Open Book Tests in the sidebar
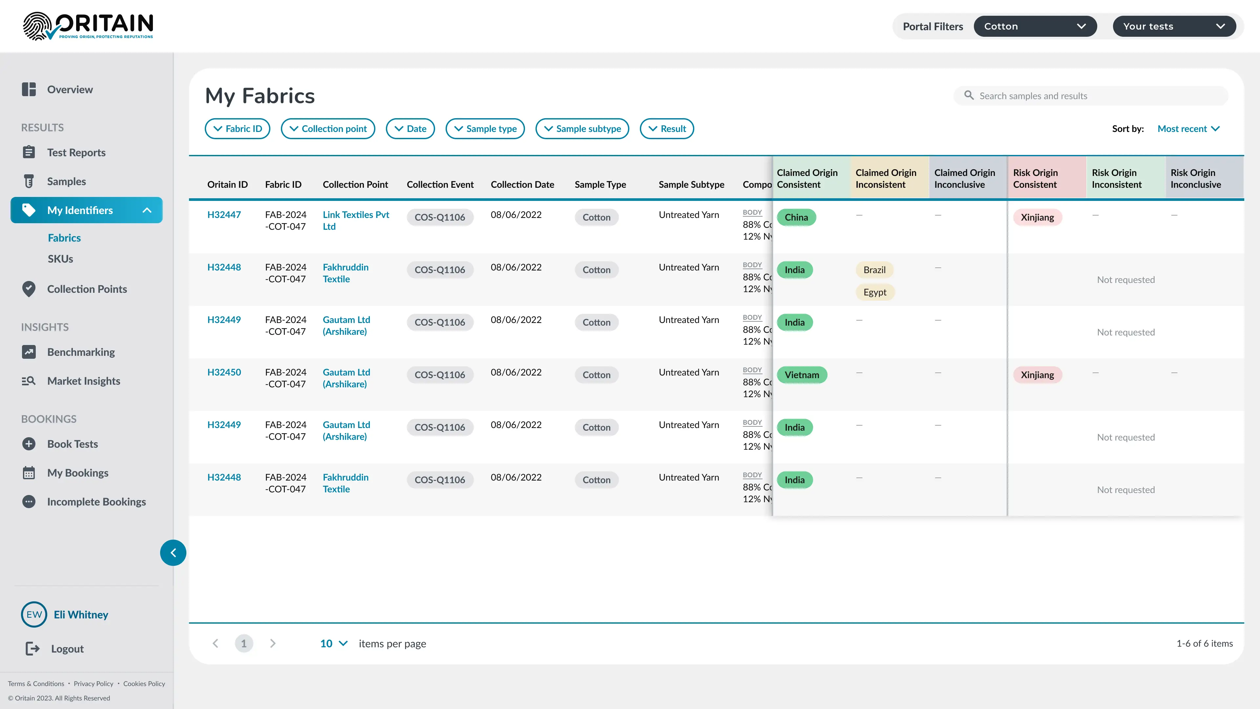1260x709 pixels. [x=73, y=444]
